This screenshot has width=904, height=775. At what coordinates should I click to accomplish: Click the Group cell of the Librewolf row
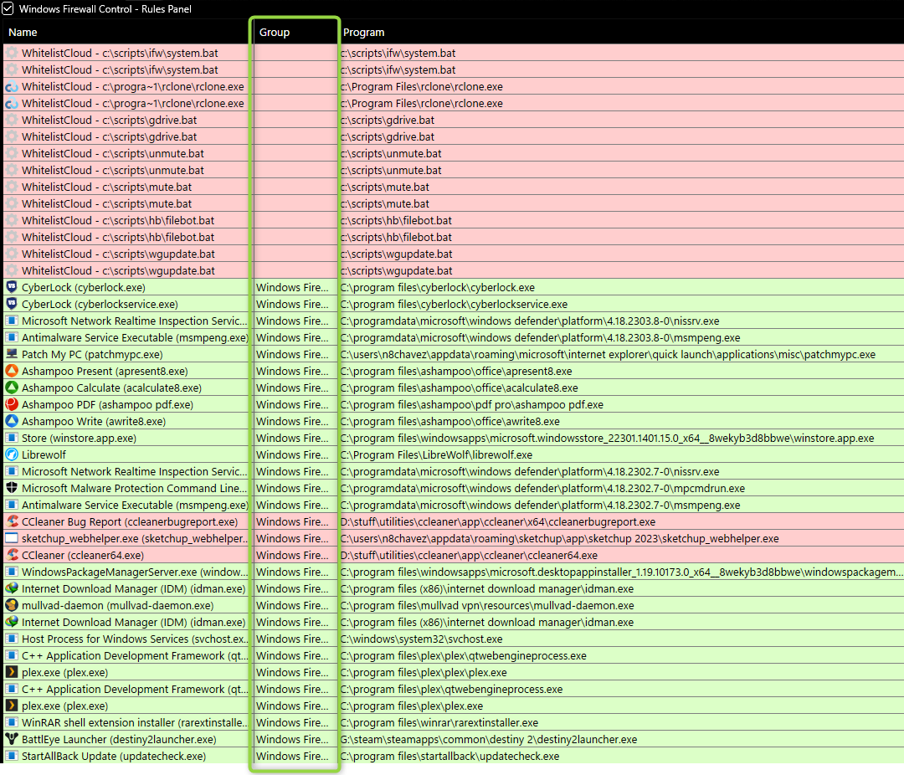pyautogui.click(x=295, y=455)
